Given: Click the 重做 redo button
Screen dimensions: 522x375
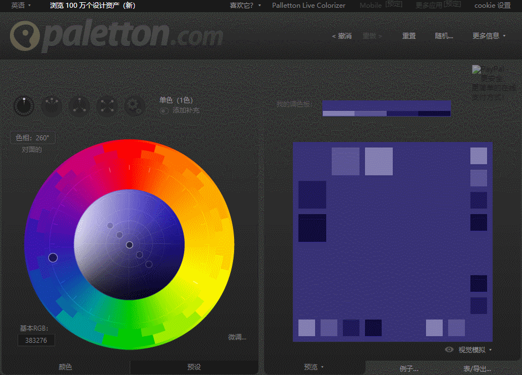Looking at the screenshot, I should [x=372, y=36].
